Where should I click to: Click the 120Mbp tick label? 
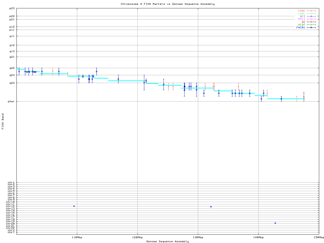pyautogui.click(x=137, y=237)
